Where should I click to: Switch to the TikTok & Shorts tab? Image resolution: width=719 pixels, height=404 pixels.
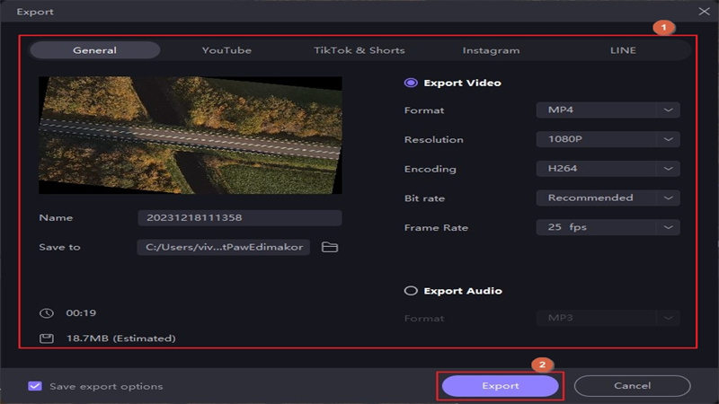(359, 50)
